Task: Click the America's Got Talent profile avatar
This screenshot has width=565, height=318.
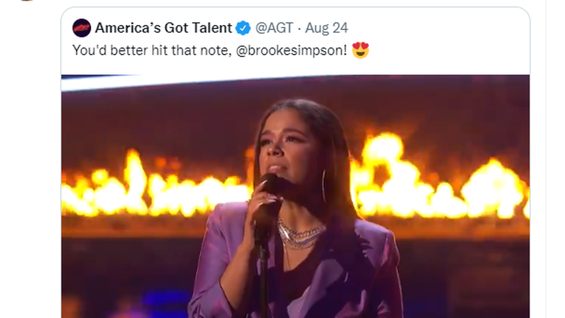Action: tap(82, 28)
